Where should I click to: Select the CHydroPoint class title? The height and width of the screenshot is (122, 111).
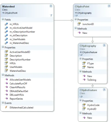click(x=82, y=7)
